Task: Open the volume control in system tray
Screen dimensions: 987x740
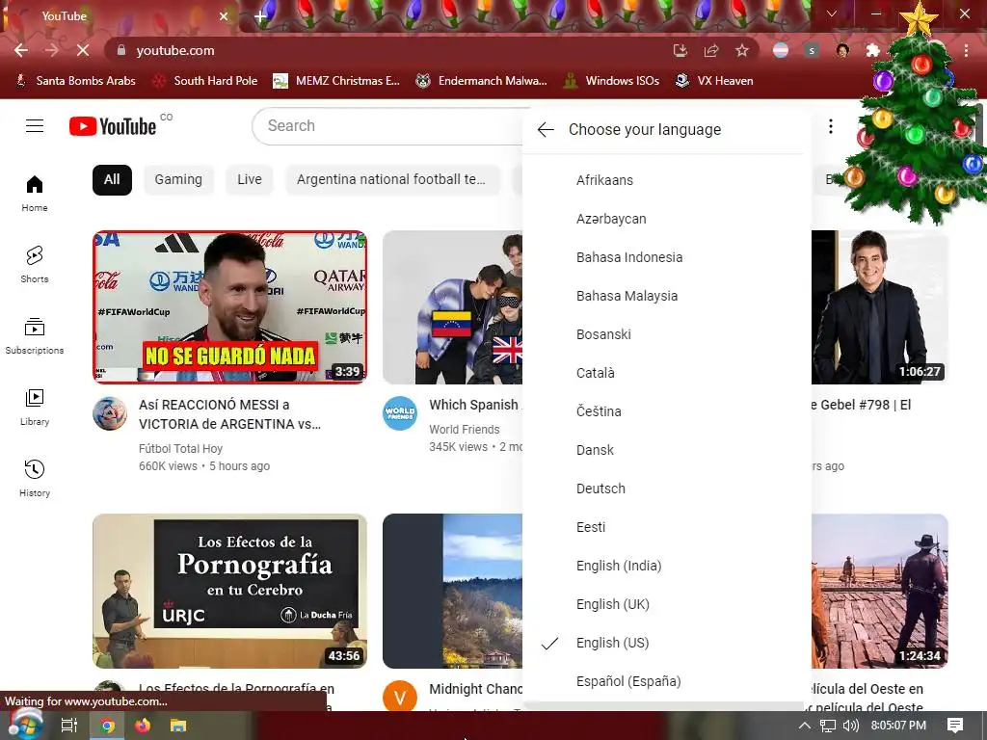Action: (x=850, y=726)
